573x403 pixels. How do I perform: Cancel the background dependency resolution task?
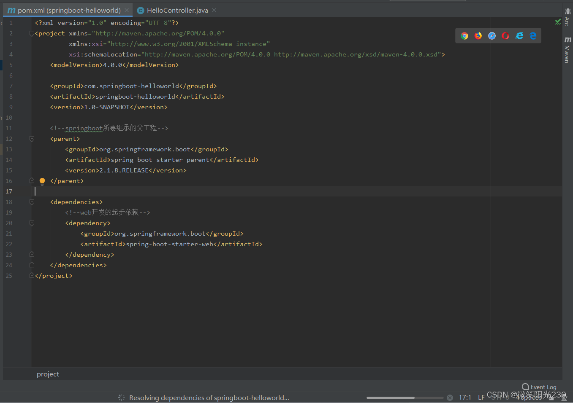450,397
